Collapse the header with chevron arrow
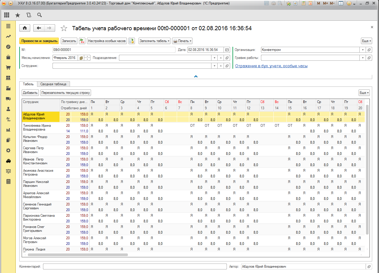This screenshot has width=379, height=273. pos(196,76)
